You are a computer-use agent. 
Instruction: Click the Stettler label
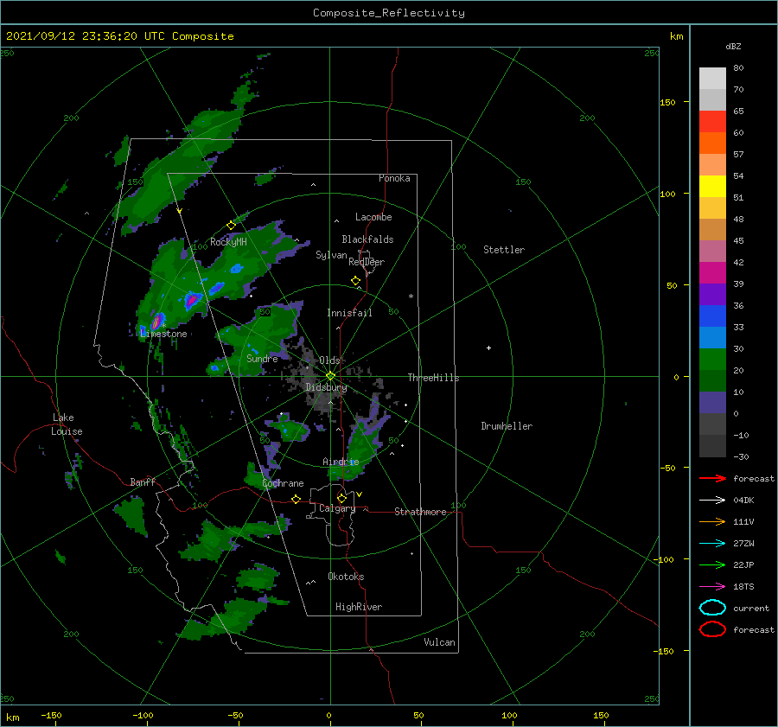click(x=504, y=250)
